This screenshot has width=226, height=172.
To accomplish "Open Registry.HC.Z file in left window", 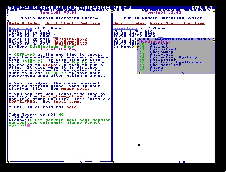I will (70, 44).
